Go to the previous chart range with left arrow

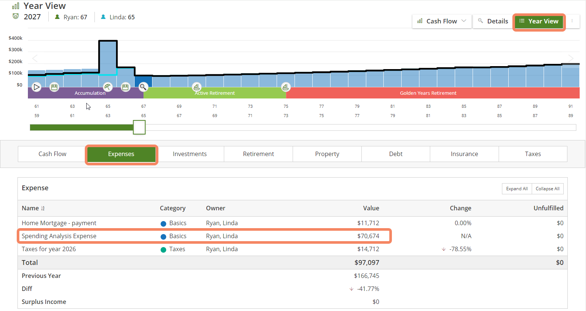point(35,58)
